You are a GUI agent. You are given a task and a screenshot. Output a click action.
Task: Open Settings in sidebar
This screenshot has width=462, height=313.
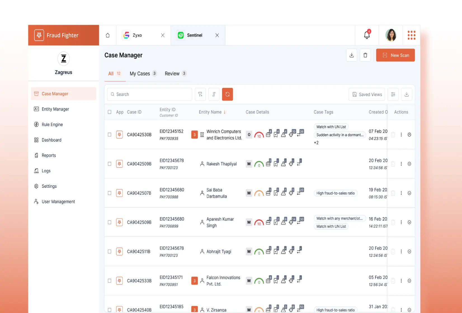(63, 186)
